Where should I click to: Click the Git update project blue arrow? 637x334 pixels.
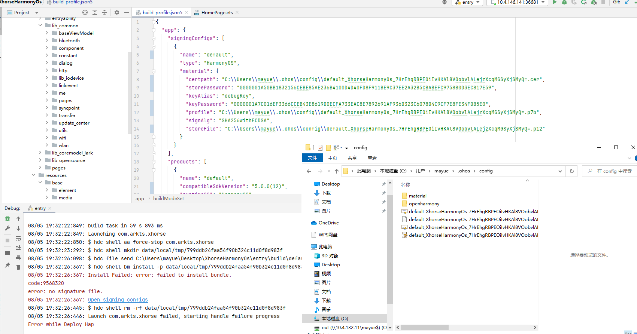(627, 2)
